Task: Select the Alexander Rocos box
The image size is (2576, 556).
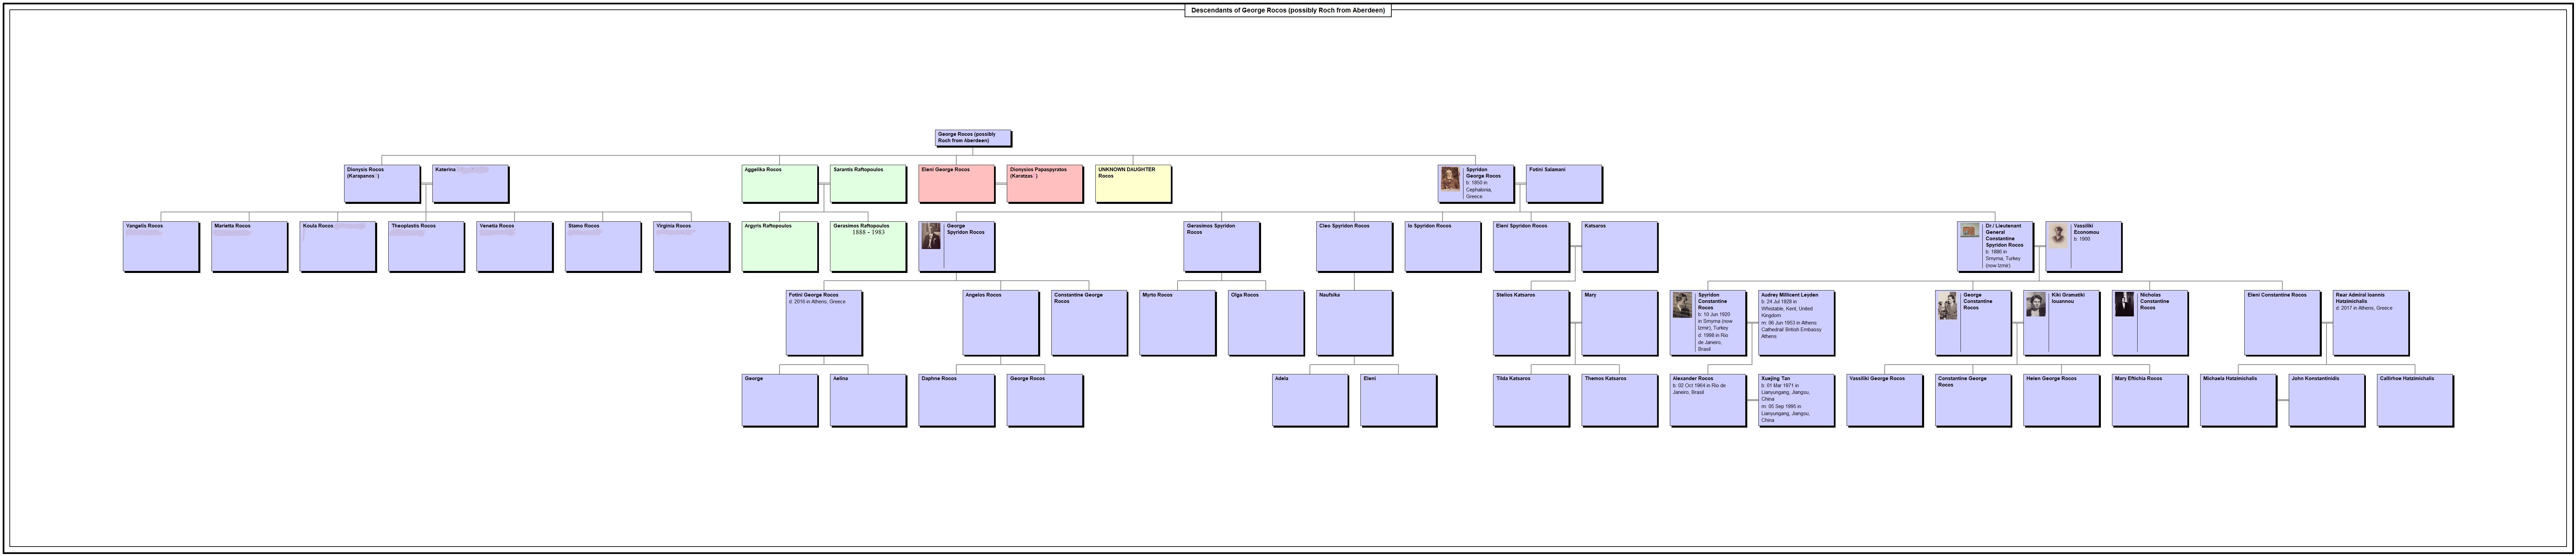Action: point(1708,400)
